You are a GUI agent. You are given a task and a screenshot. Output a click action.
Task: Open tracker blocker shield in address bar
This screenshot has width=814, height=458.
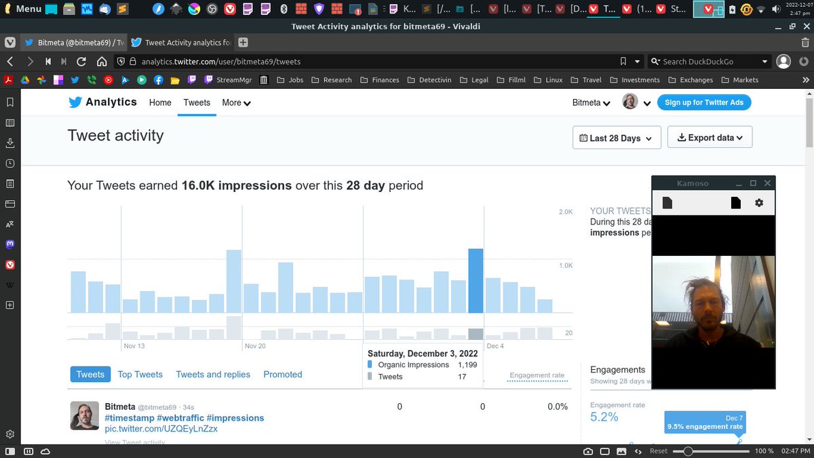tap(121, 61)
